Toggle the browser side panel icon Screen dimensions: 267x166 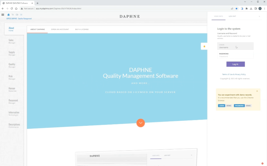pos(255,8)
